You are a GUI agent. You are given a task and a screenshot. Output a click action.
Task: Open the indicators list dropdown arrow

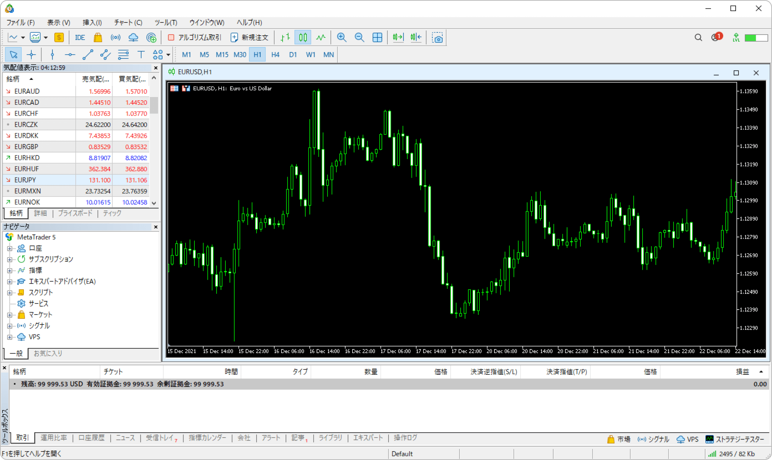(46, 37)
